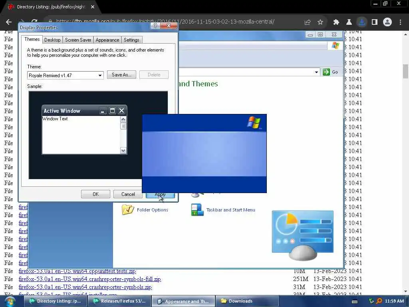Screen dimensions: 409x307
Task: Open the Taskbar and Start Menu icon
Action: point(197,209)
